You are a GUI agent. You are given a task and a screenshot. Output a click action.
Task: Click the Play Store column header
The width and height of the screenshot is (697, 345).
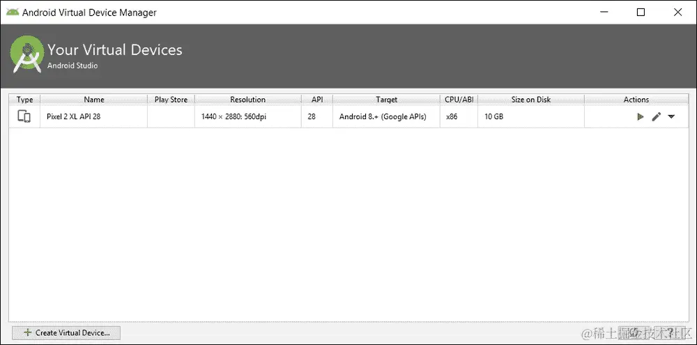point(171,100)
